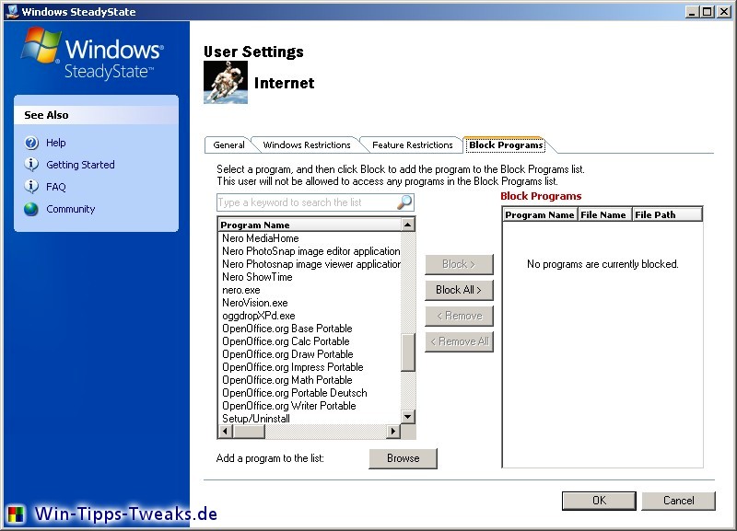Select NeroVision.exe in the program list
Screen dimensions: 737x531
(255, 303)
